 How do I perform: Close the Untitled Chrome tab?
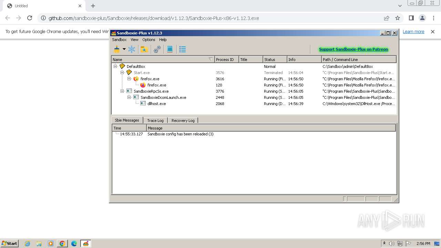80,6
